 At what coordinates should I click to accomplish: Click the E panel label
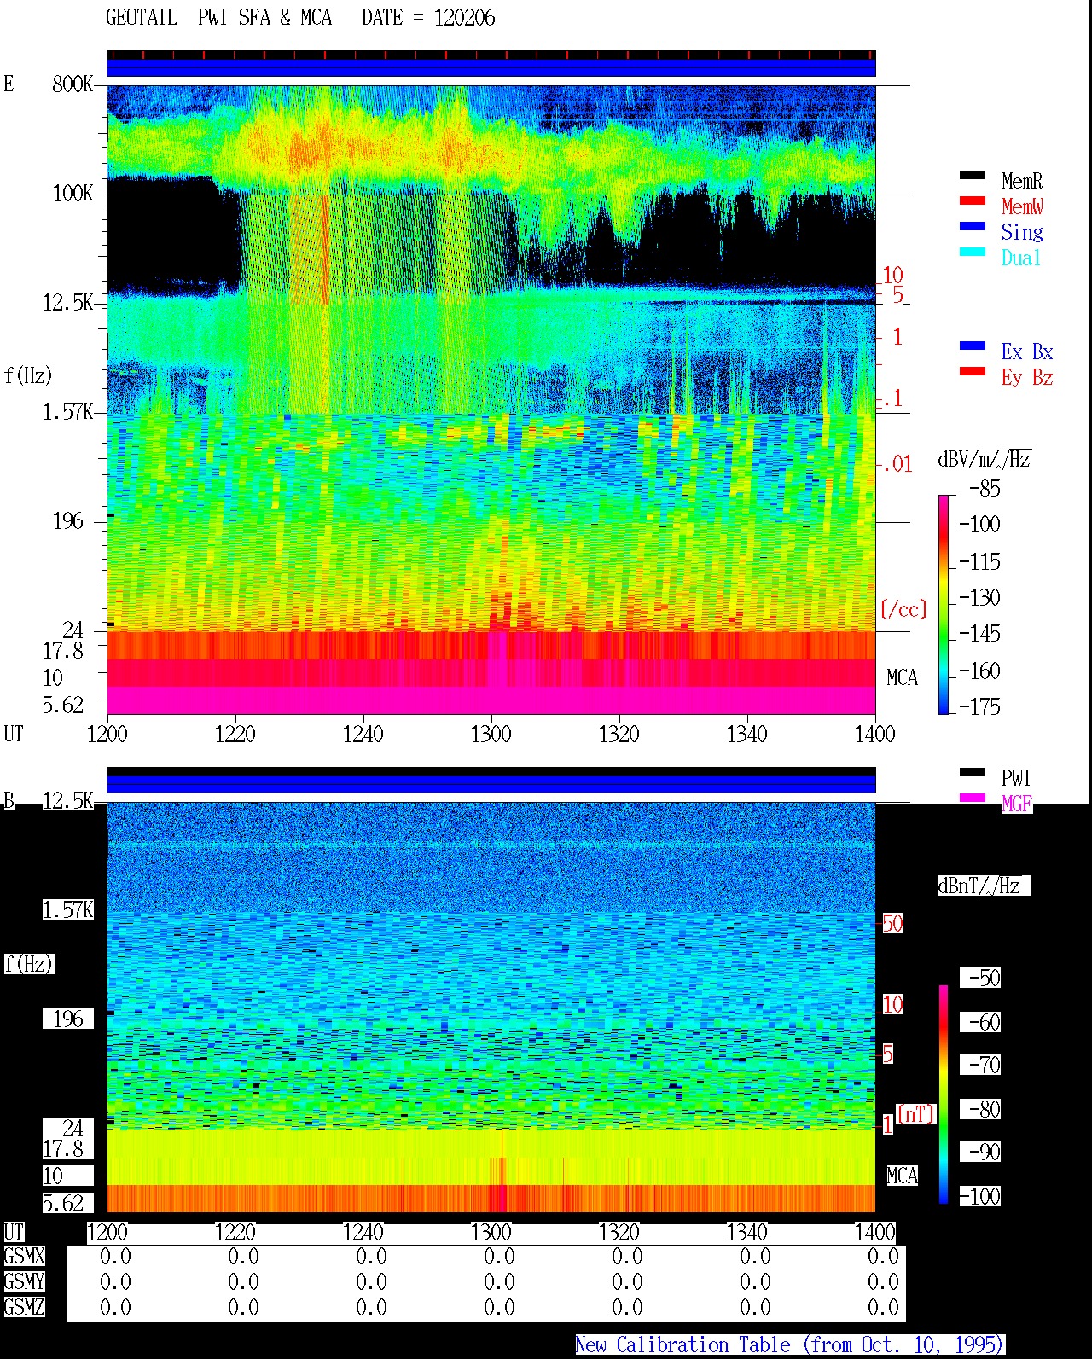(9, 84)
